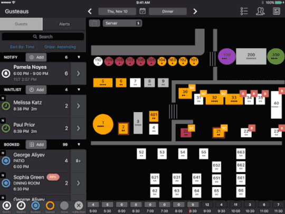This screenshot has width=285, height=214.
Task: Add a party to WAITLIST
Action: 36,90
